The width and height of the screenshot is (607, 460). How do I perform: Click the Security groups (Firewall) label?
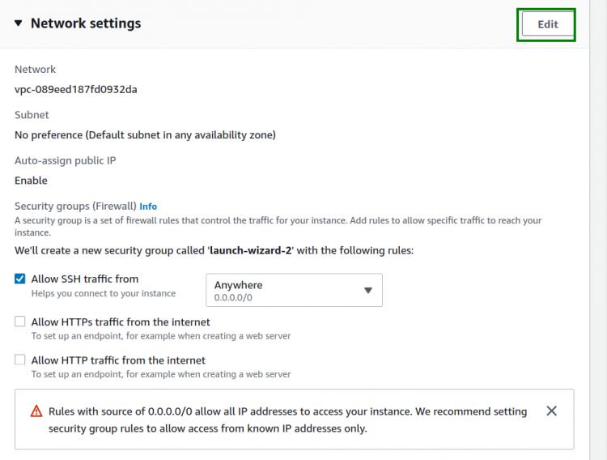click(75, 206)
